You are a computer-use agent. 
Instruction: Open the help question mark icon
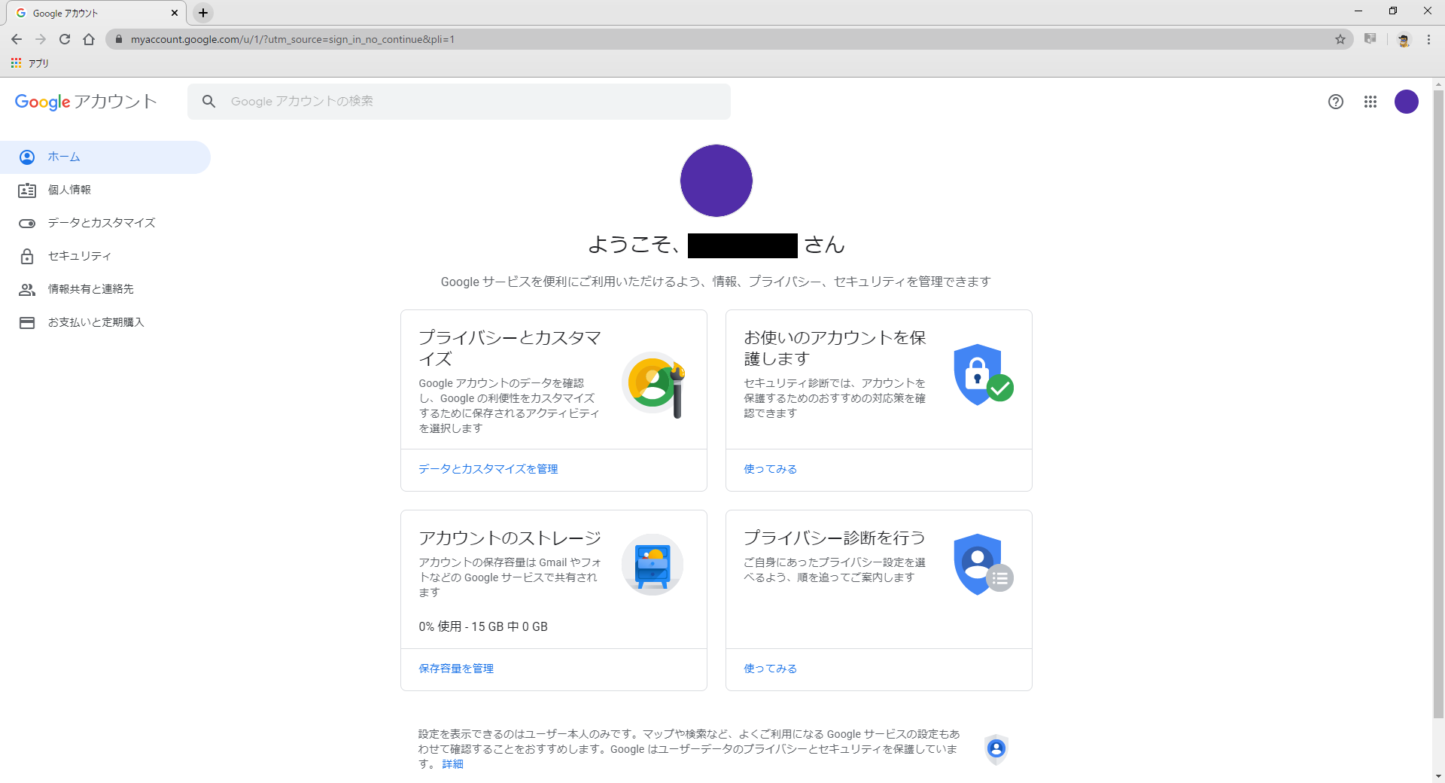tap(1336, 102)
